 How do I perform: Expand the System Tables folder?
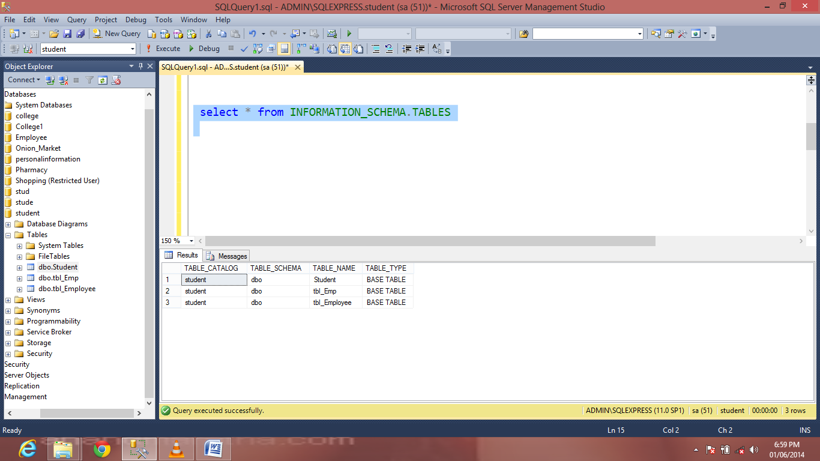click(20, 246)
